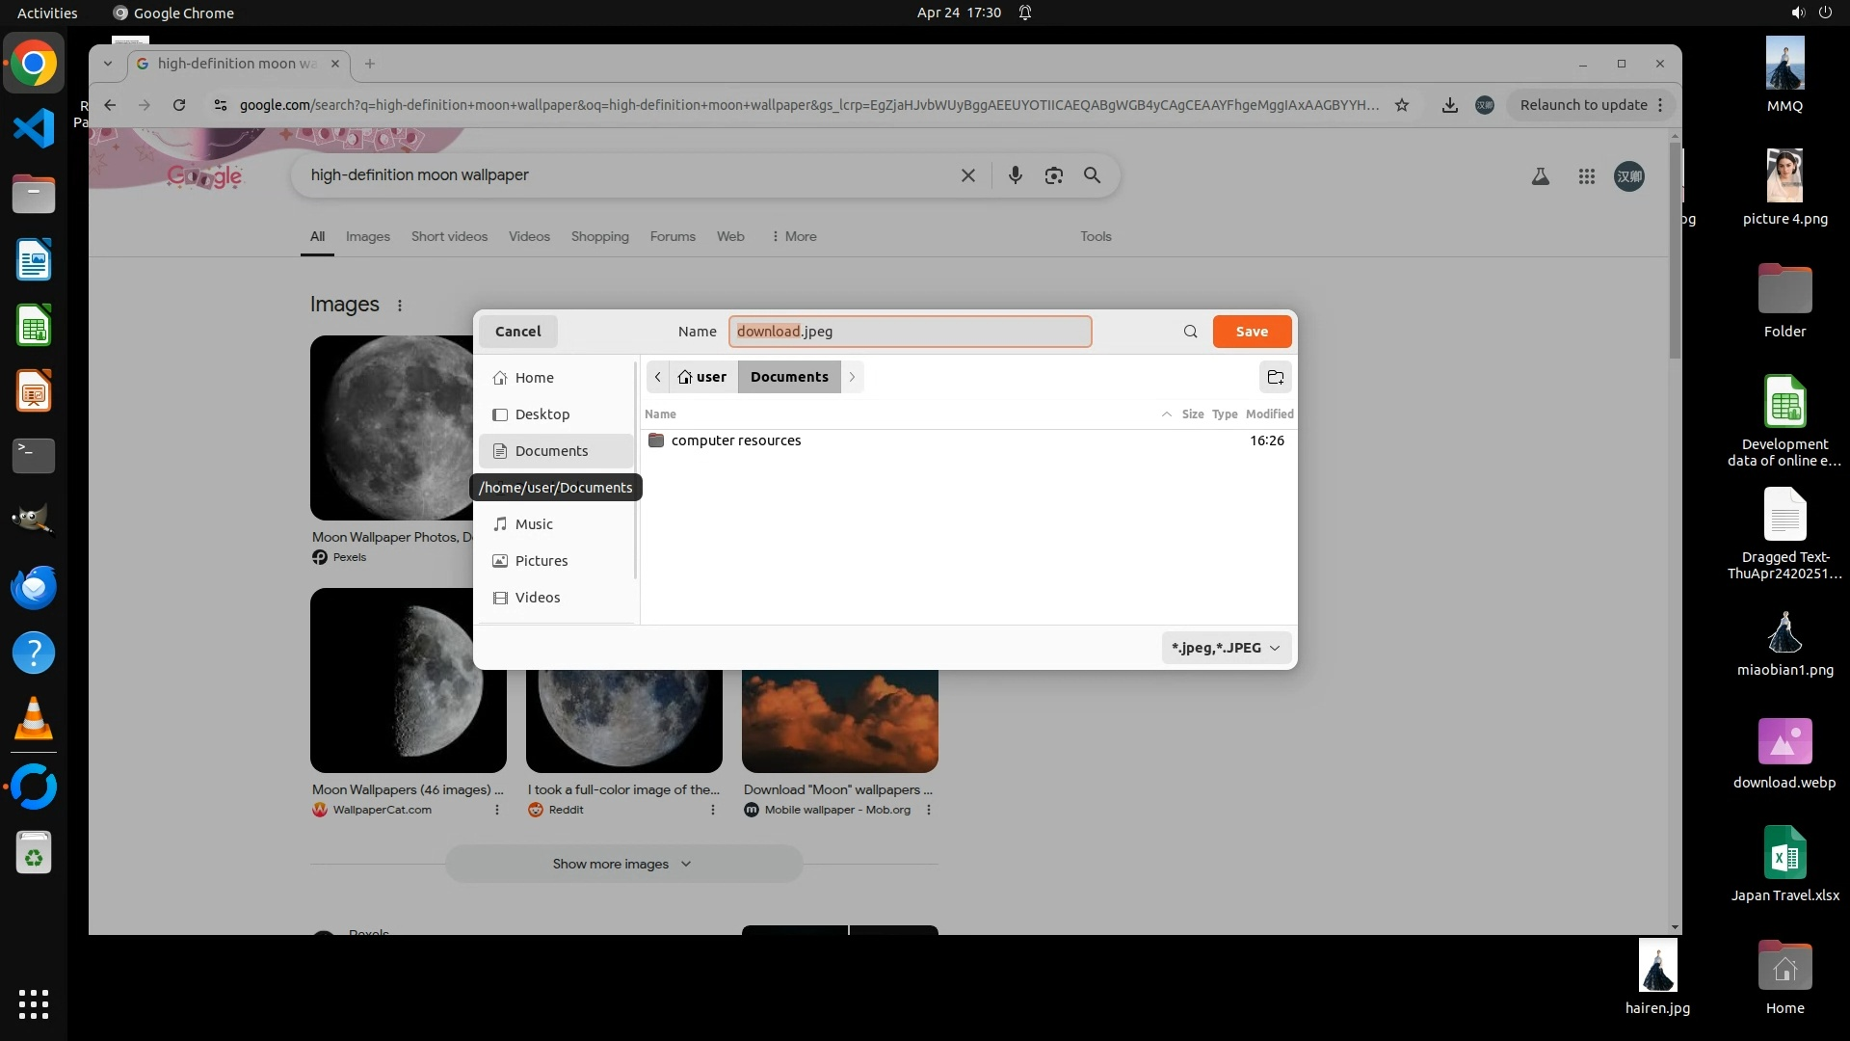
Task: Open Search Labs flask icon
Action: click(1540, 176)
